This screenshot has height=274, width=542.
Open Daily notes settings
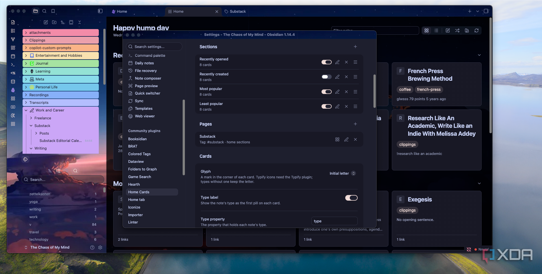(x=144, y=63)
